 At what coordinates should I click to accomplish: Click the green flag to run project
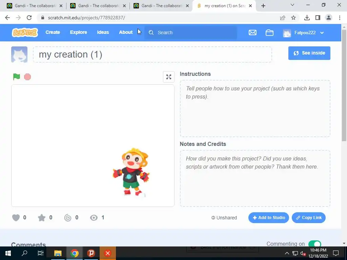pos(16,77)
